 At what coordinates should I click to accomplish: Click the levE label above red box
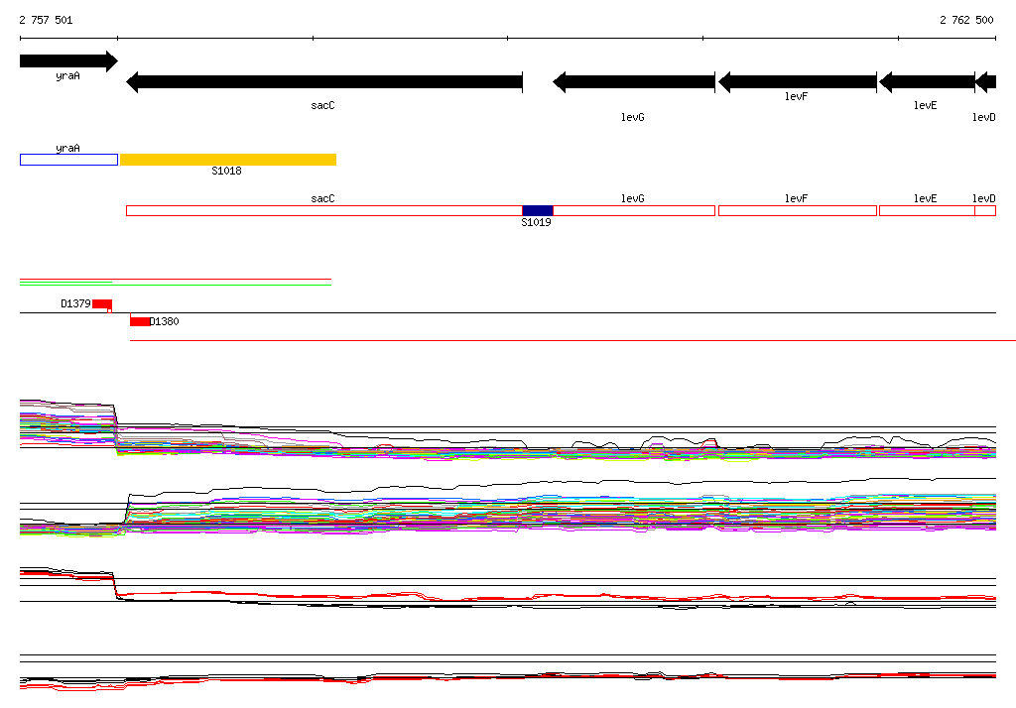[x=926, y=198]
